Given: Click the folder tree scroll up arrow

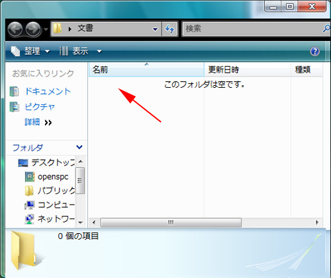Looking at the screenshot, I should [80, 162].
